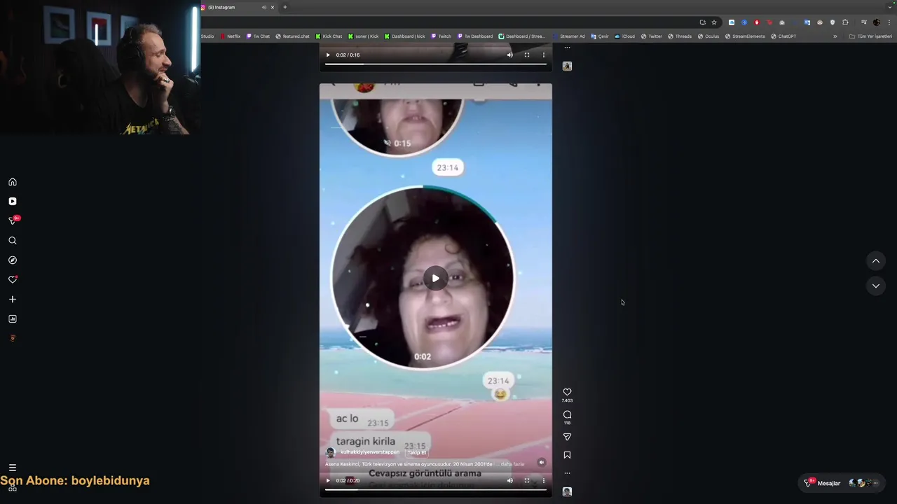Open the ChatGPT bookmark

coord(783,36)
